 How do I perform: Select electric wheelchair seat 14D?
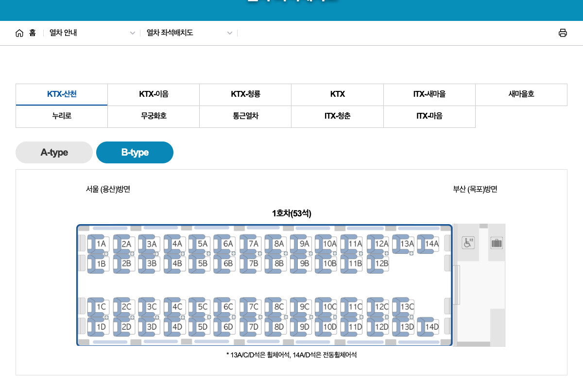tap(429, 327)
